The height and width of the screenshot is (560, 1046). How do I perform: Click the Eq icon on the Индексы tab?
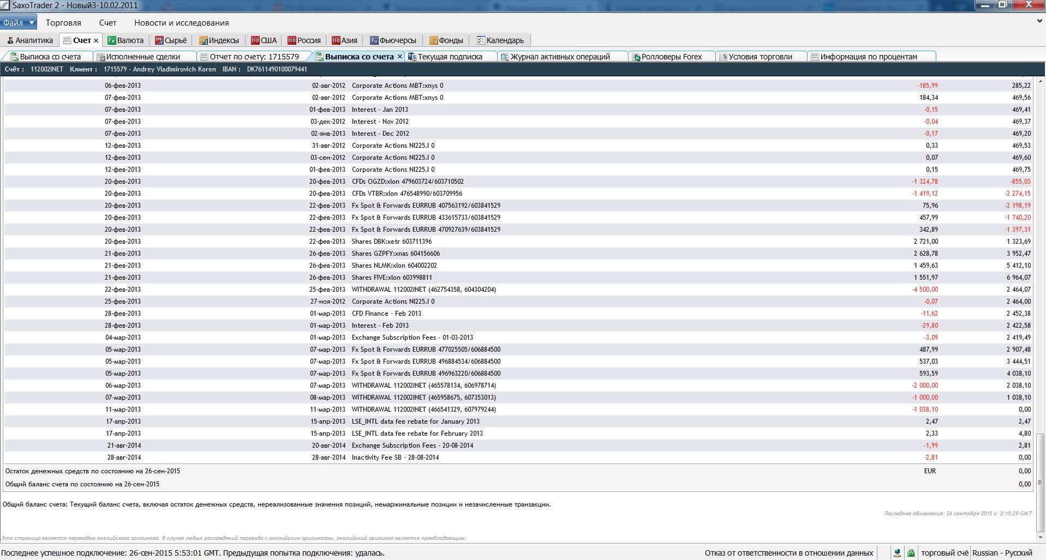coord(203,40)
